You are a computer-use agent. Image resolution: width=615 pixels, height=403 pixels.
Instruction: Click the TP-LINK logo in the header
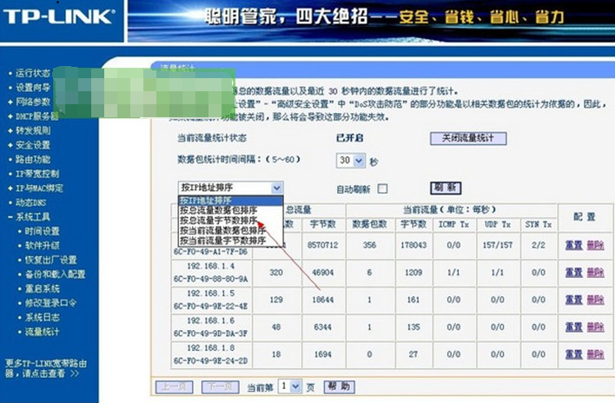[59, 17]
